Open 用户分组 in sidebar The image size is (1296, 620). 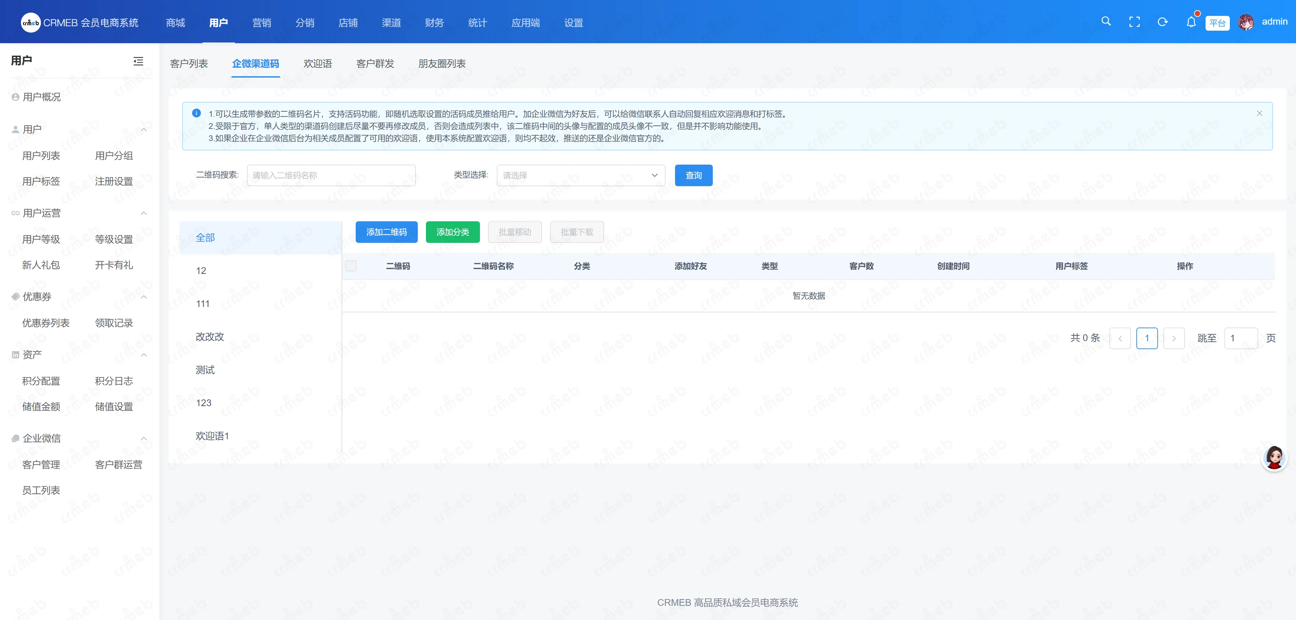click(x=114, y=156)
